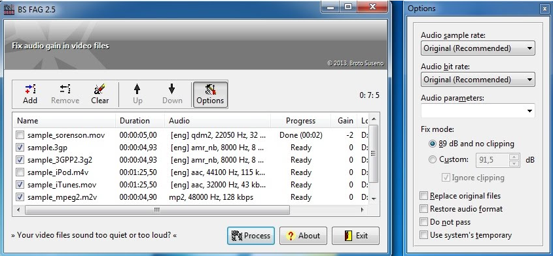Click the Done (00:02) progress cell
This screenshot has width=553, height=256.
[301, 135]
